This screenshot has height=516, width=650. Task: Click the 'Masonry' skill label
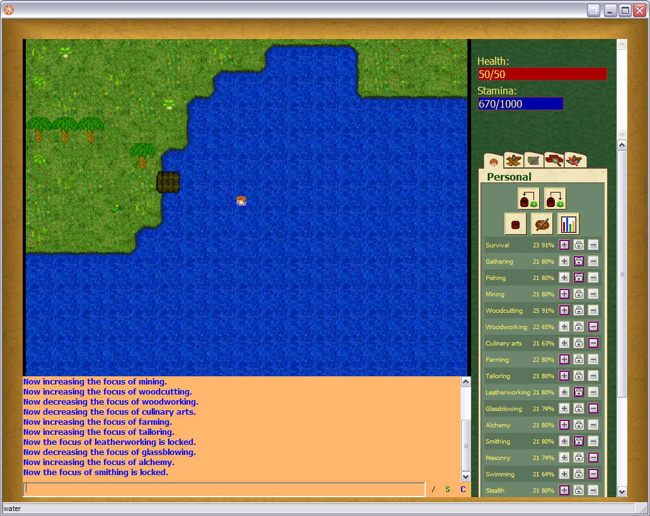pos(498,457)
